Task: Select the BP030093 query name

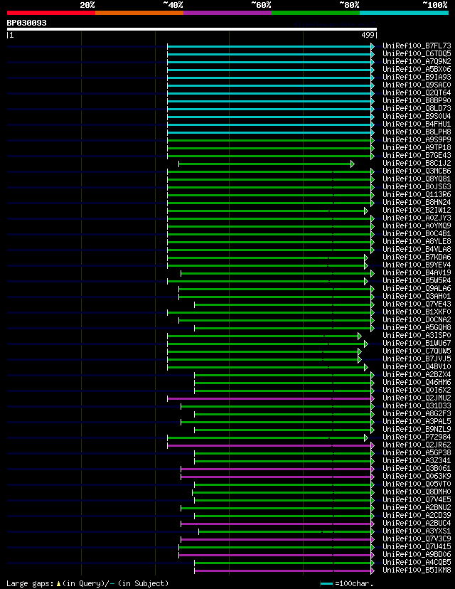Action: click(x=26, y=23)
